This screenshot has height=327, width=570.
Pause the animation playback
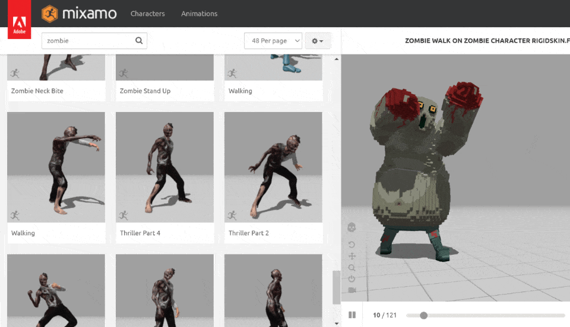pyautogui.click(x=352, y=315)
